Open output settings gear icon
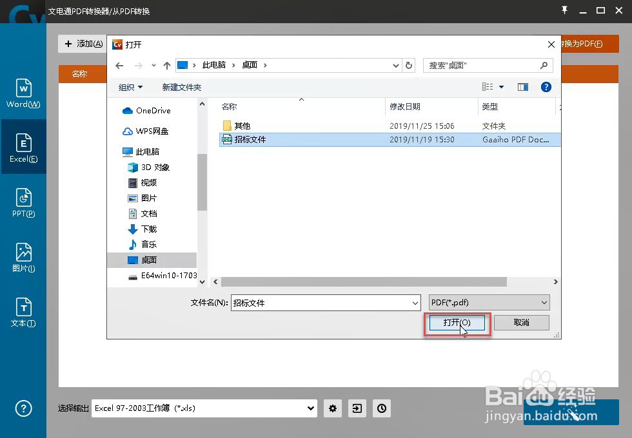Viewport: 632px width, 438px height. coord(333,408)
